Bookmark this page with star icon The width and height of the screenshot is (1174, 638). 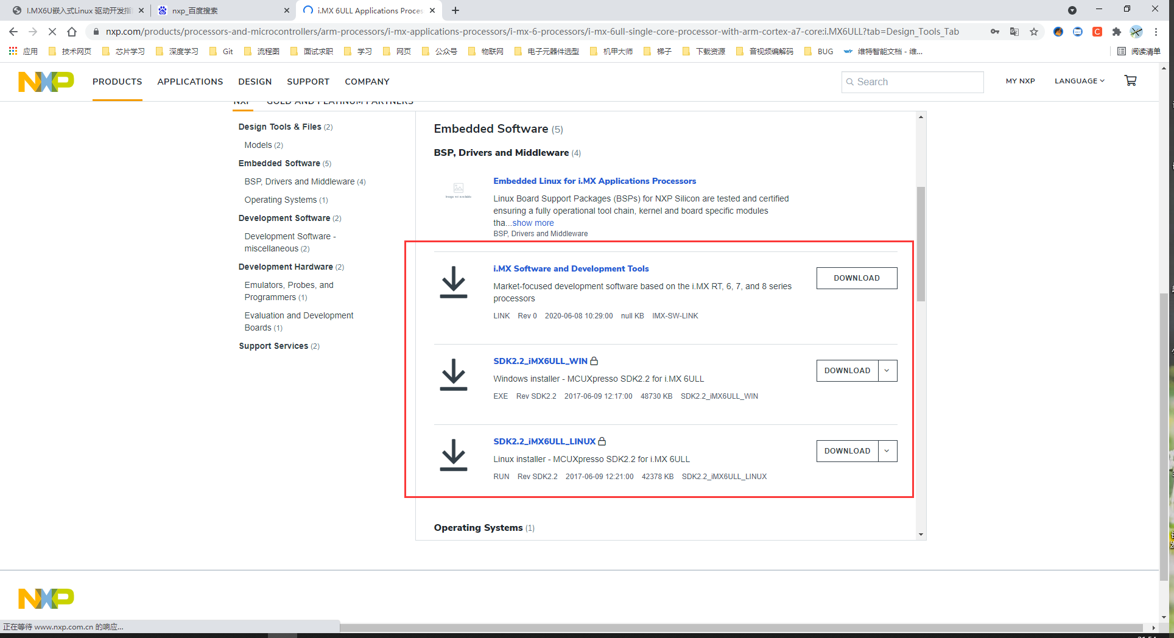click(x=1034, y=32)
